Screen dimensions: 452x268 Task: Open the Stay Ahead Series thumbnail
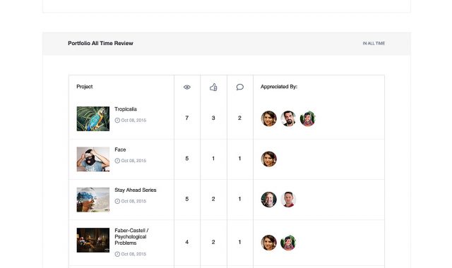93,200
